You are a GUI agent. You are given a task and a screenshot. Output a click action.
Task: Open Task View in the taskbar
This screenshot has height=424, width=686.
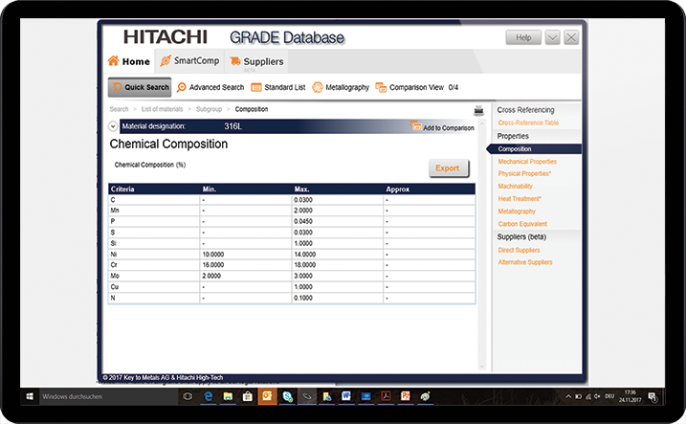(188, 396)
